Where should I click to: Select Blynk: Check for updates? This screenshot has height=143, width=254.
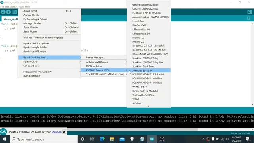(x=50, y=43)
